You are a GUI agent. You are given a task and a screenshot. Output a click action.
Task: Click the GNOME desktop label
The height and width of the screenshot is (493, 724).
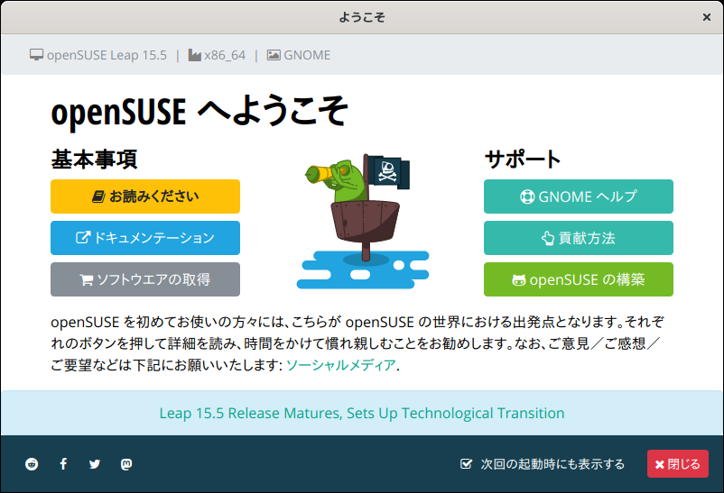[x=299, y=55]
